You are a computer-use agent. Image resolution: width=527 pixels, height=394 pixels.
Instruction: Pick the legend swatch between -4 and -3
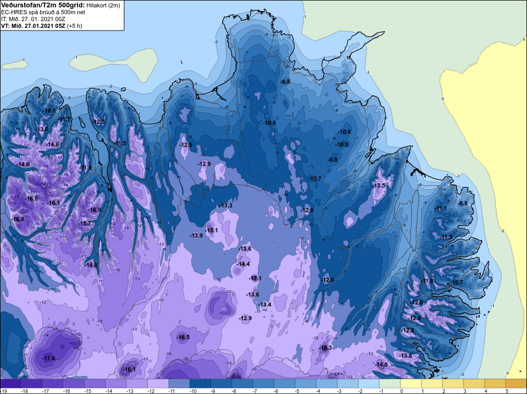click(327, 383)
